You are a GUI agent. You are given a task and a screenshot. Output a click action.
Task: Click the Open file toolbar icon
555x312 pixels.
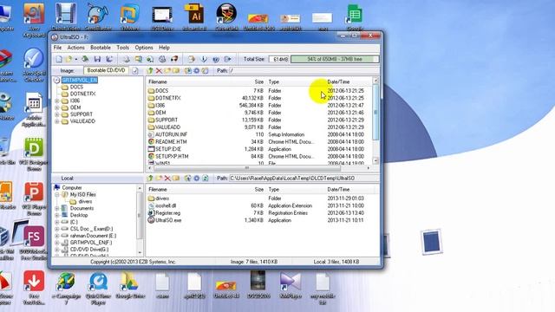[69, 59]
